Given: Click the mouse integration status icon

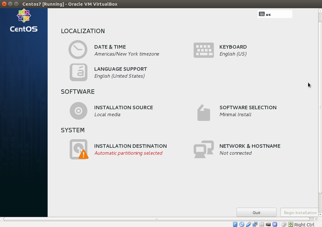Looking at the screenshot, I should point(284,224).
